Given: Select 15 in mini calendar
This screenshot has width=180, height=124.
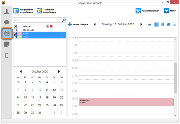Looking at the screenshot, I should (x=25, y=97).
